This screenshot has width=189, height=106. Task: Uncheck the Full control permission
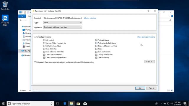tap(44, 40)
